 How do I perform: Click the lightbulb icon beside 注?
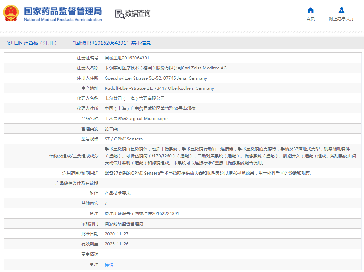click(92, 264)
